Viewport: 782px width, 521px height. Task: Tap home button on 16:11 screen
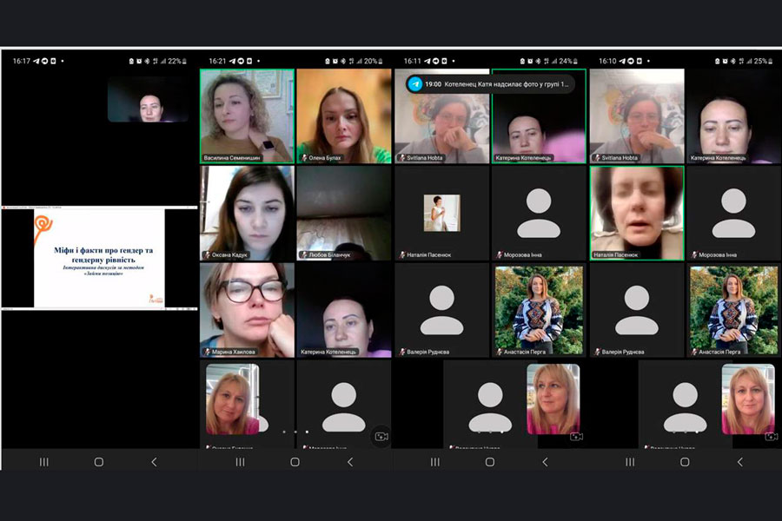[x=490, y=462]
